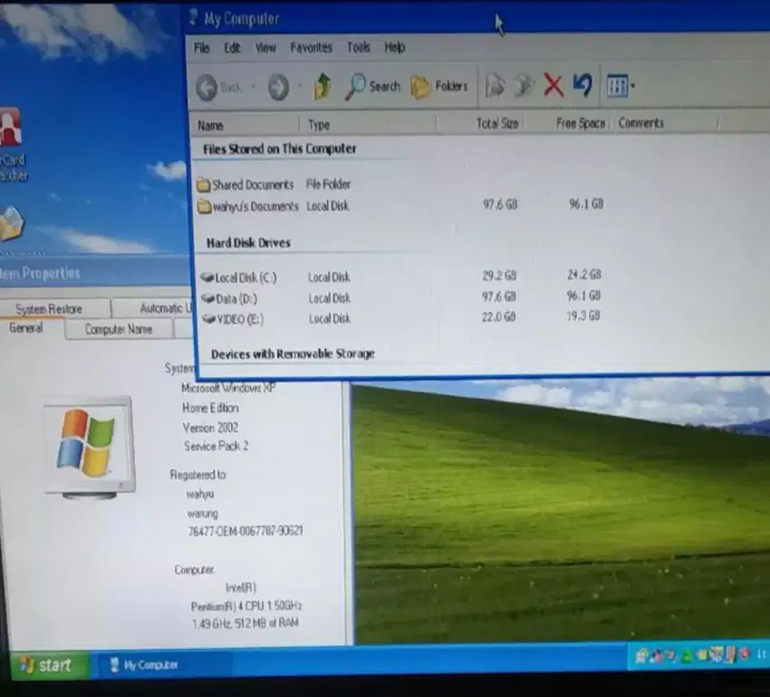Open the Back history dropdown arrow
Viewport: 770px width, 697px height.
pyautogui.click(x=254, y=87)
